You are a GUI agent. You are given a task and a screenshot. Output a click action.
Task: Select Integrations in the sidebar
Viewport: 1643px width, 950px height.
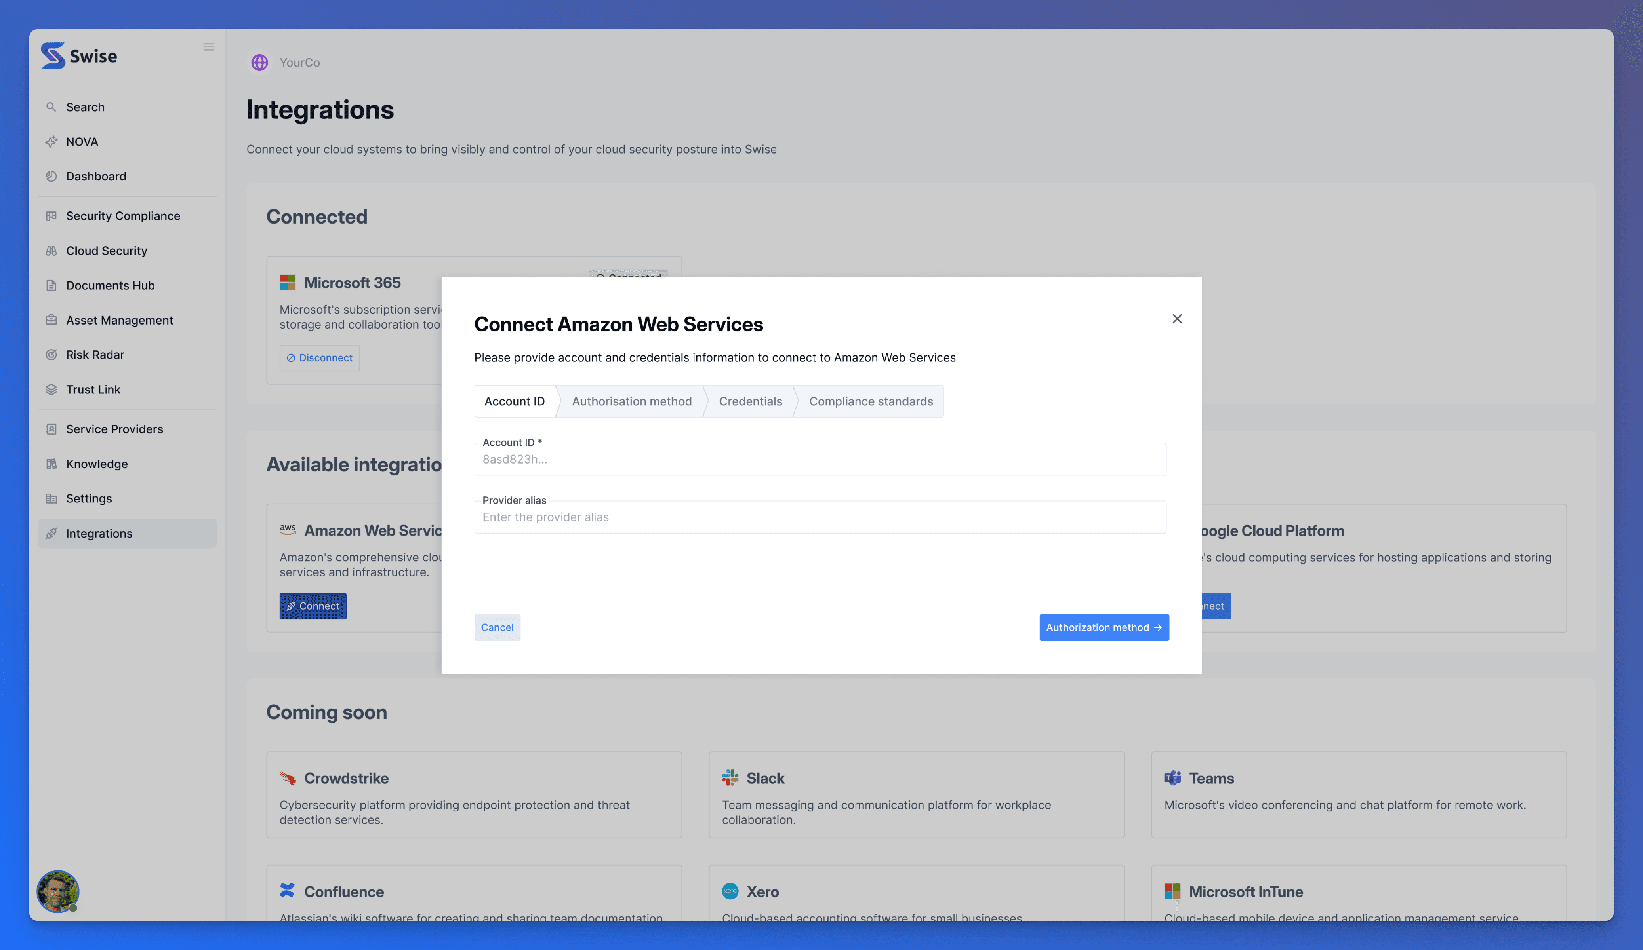tap(127, 533)
